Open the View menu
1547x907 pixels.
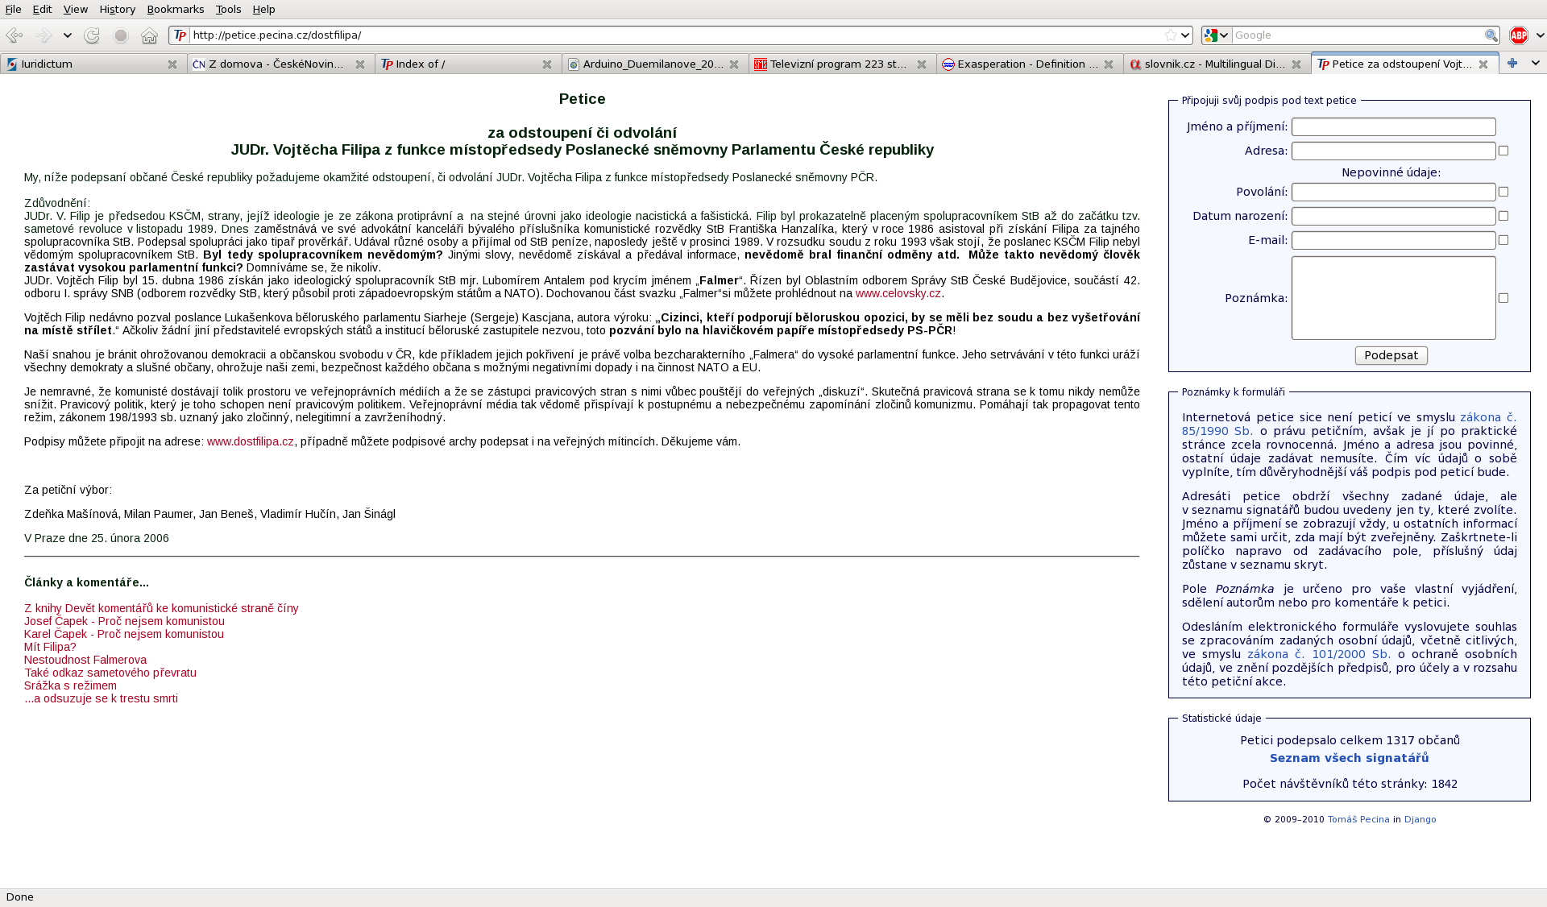point(76,9)
